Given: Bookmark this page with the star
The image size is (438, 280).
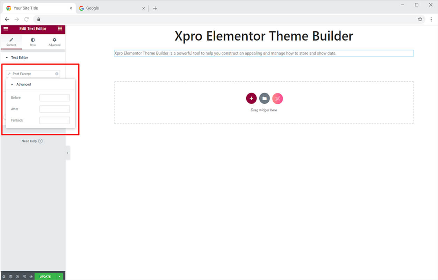Looking at the screenshot, I should pos(420,19).
